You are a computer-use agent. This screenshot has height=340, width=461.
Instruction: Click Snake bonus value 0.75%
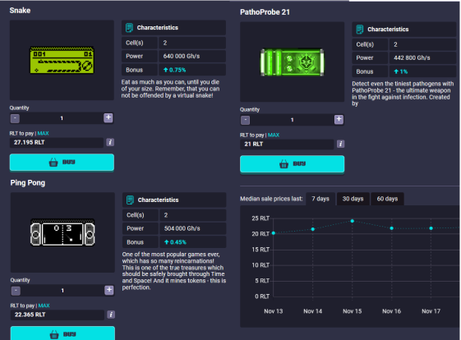[175, 70]
